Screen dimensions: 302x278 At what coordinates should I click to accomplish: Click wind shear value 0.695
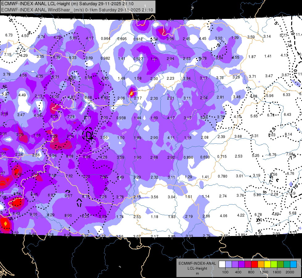[x=122, y=39]
